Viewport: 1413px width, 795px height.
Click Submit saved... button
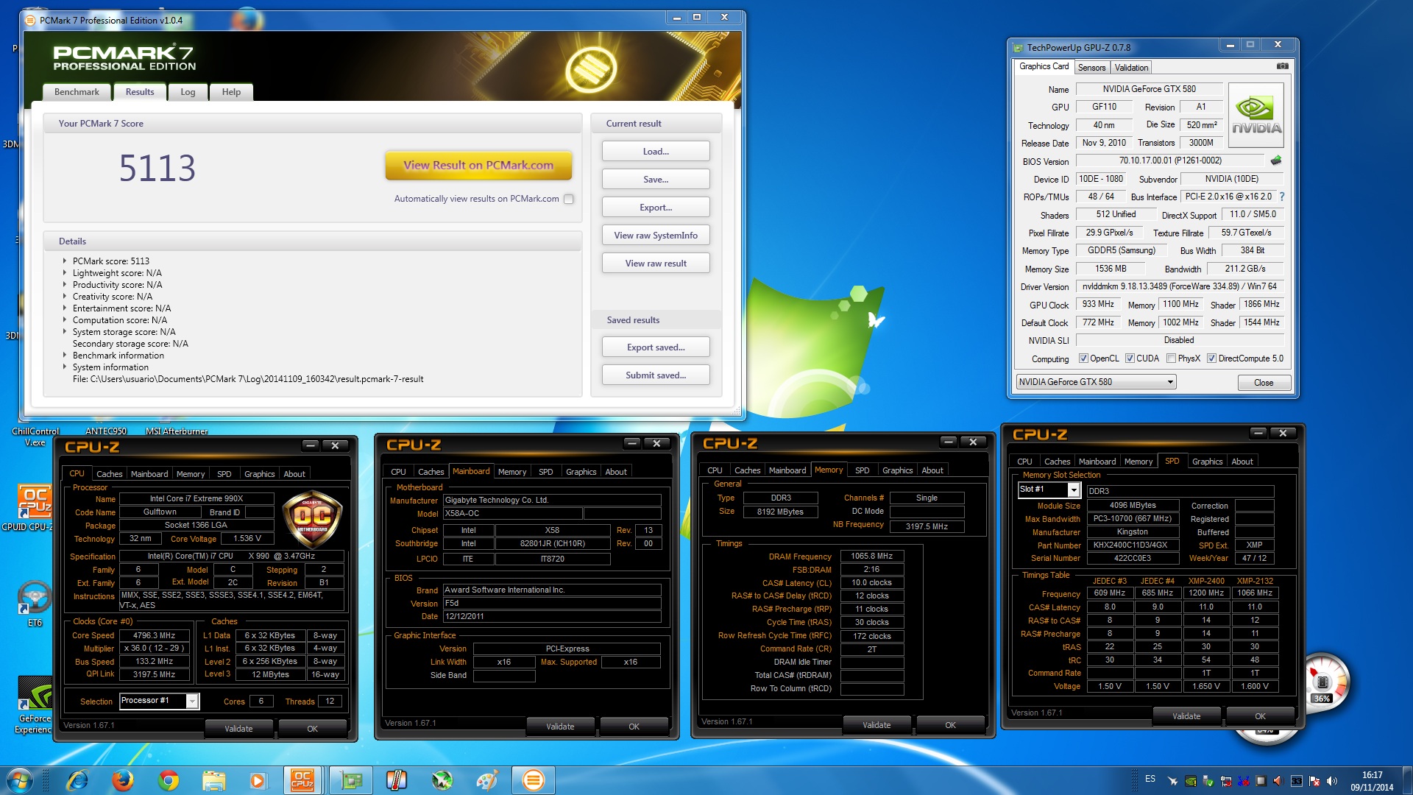tap(656, 375)
